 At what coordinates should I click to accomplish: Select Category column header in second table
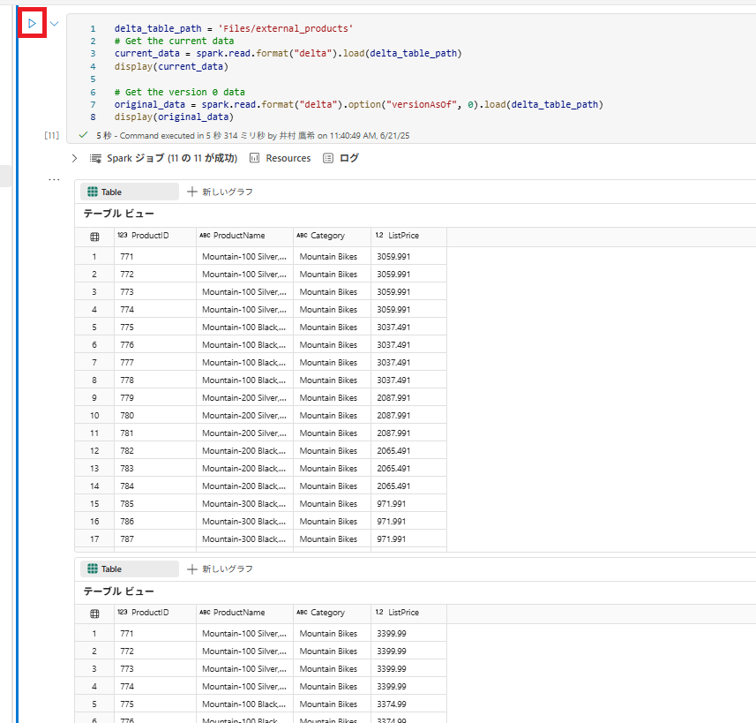coord(333,613)
